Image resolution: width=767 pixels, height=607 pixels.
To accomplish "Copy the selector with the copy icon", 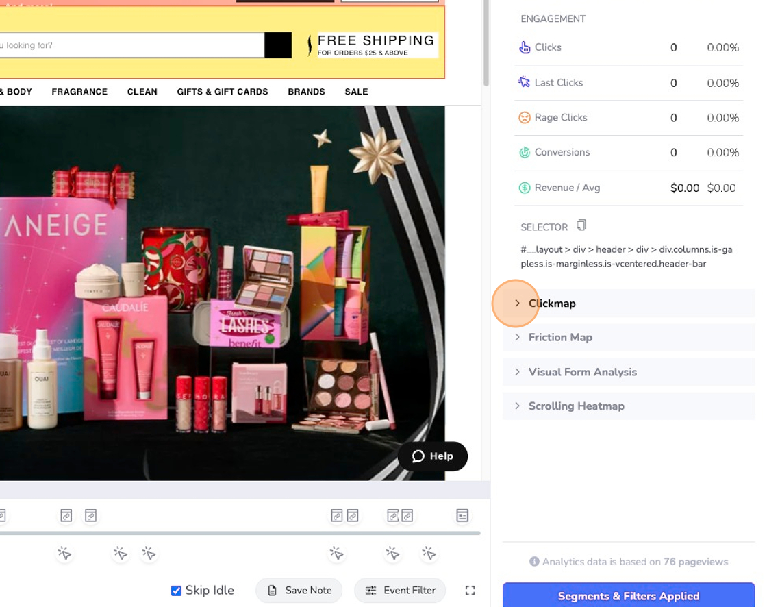I will [x=581, y=225].
